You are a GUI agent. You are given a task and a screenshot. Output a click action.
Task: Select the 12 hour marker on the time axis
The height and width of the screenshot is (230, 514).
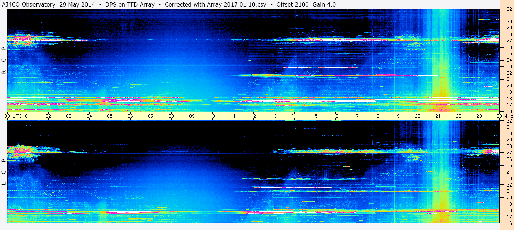(x=253, y=116)
